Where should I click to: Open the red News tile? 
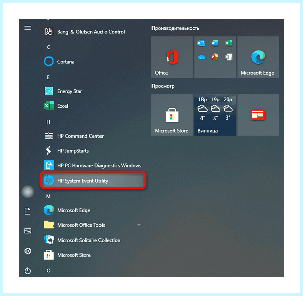(258, 115)
